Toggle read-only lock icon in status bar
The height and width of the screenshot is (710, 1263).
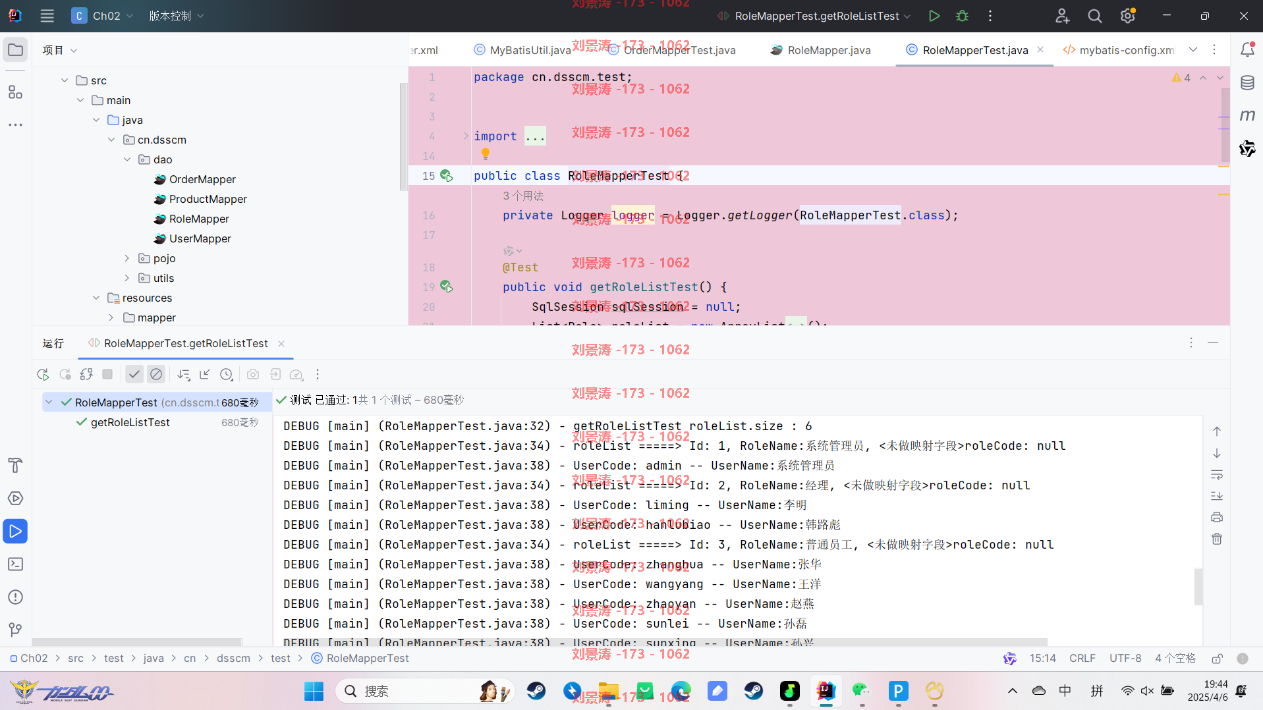(1218, 659)
